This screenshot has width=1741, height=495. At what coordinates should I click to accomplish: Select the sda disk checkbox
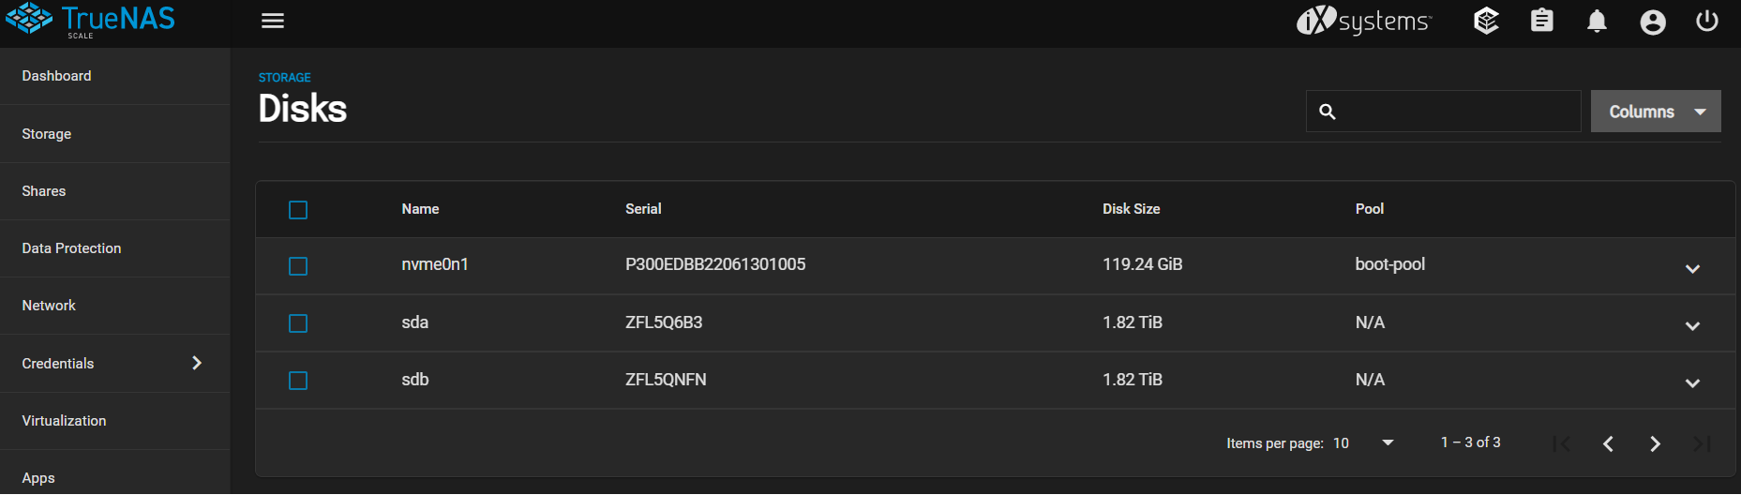point(298,323)
